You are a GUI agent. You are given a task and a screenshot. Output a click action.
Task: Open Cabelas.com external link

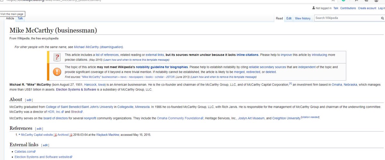point(25,152)
